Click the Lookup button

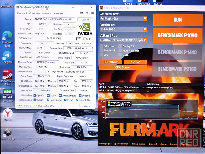click(85, 20)
